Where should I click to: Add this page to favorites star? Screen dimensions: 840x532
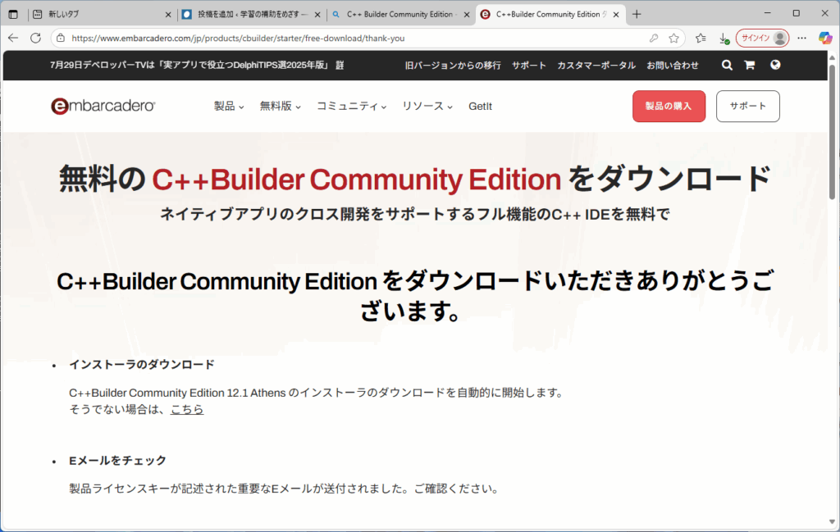674,38
